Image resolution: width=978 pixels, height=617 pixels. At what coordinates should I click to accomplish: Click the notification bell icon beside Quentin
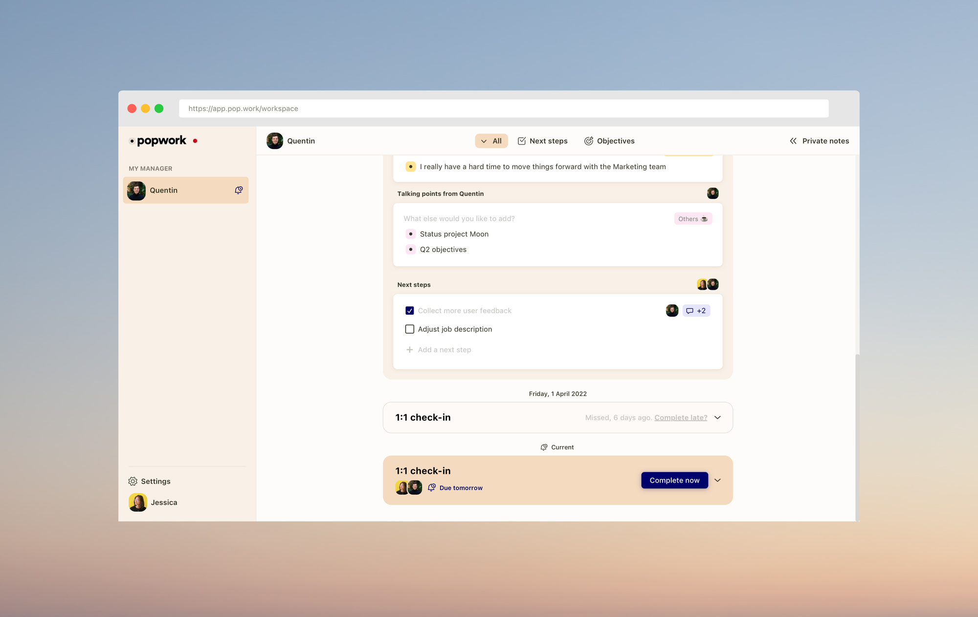click(x=239, y=190)
